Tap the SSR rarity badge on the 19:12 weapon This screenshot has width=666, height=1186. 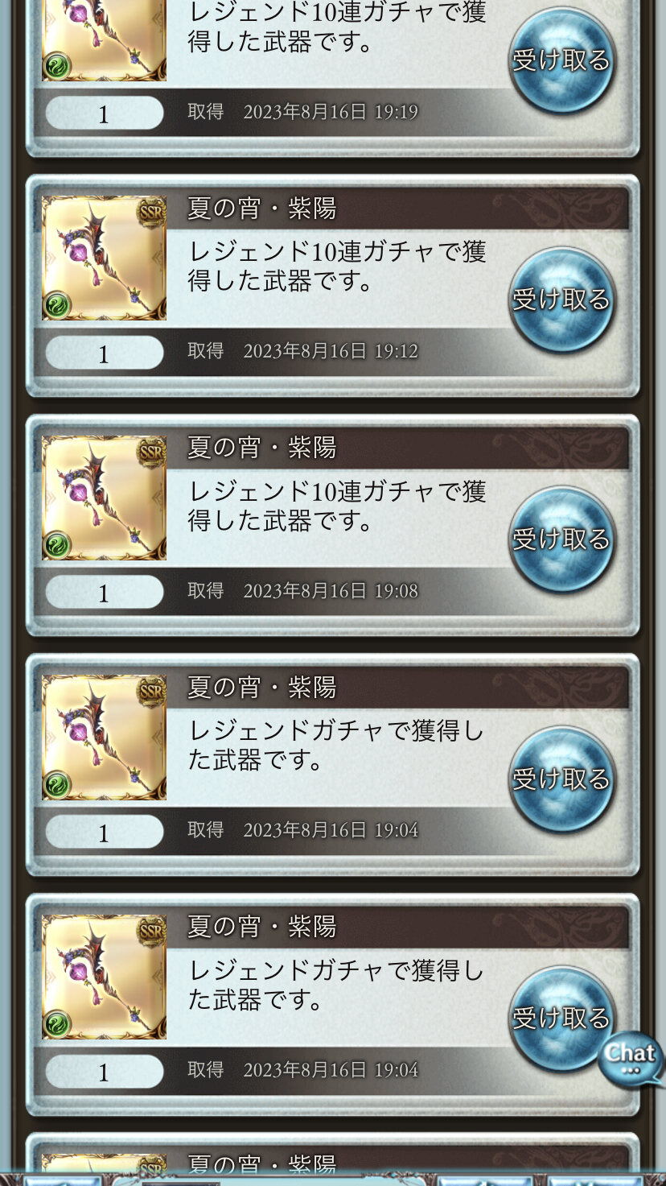[151, 211]
